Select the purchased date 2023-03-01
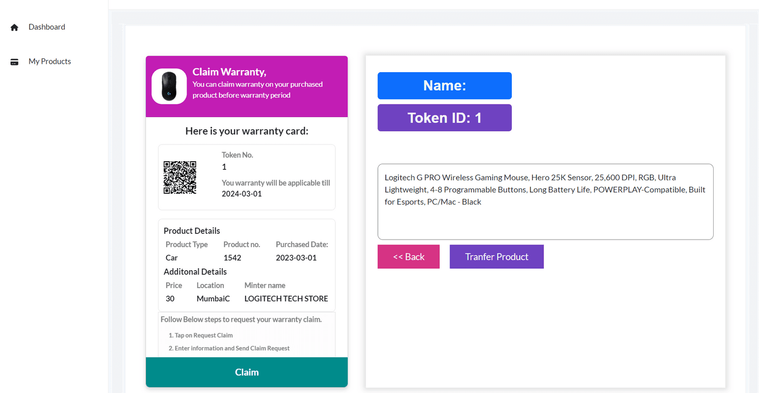Screen dimensions: 759x393 tap(296, 258)
